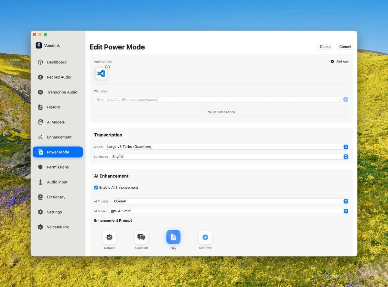Click the Delete button
This screenshot has height=287, width=388.
click(325, 47)
